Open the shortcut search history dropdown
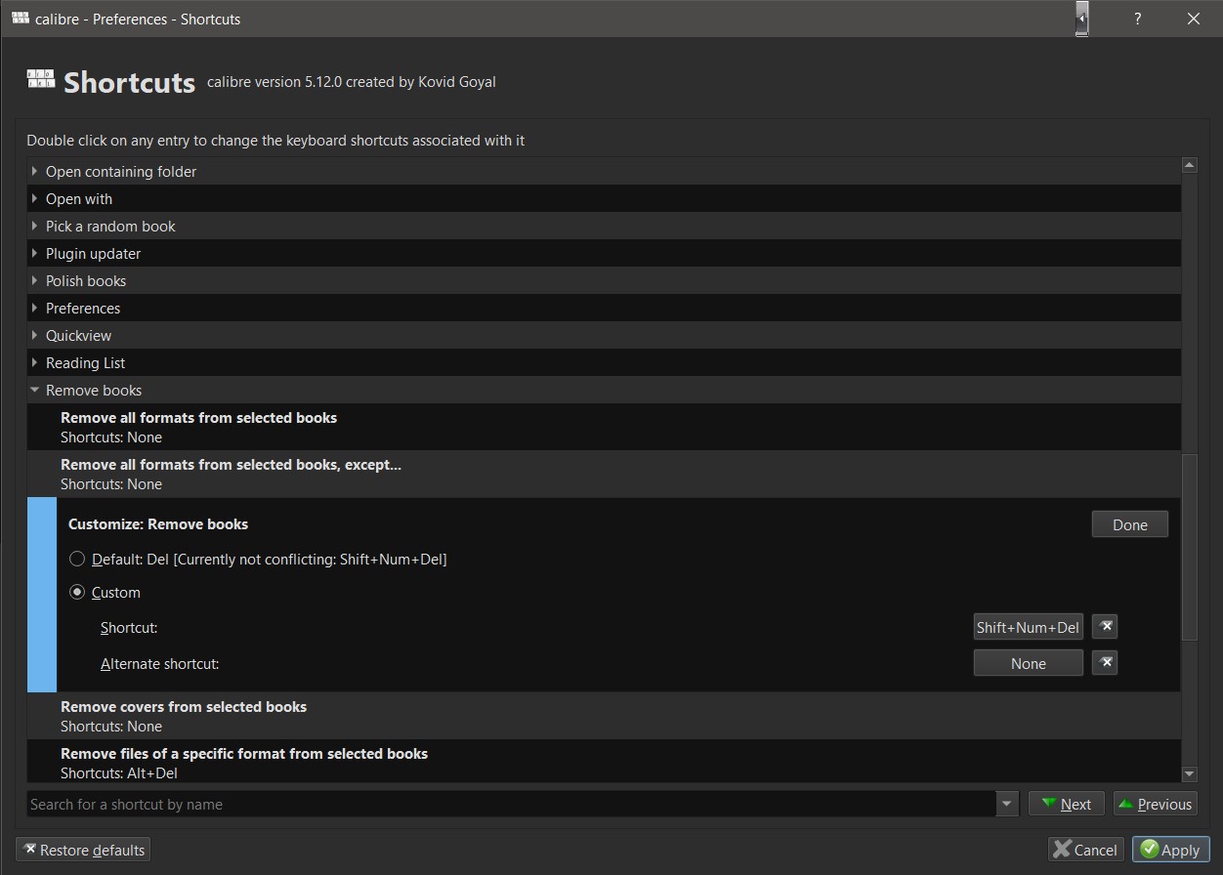Image resolution: width=1223 pixels, height=875 pixels. [1007, 804]
